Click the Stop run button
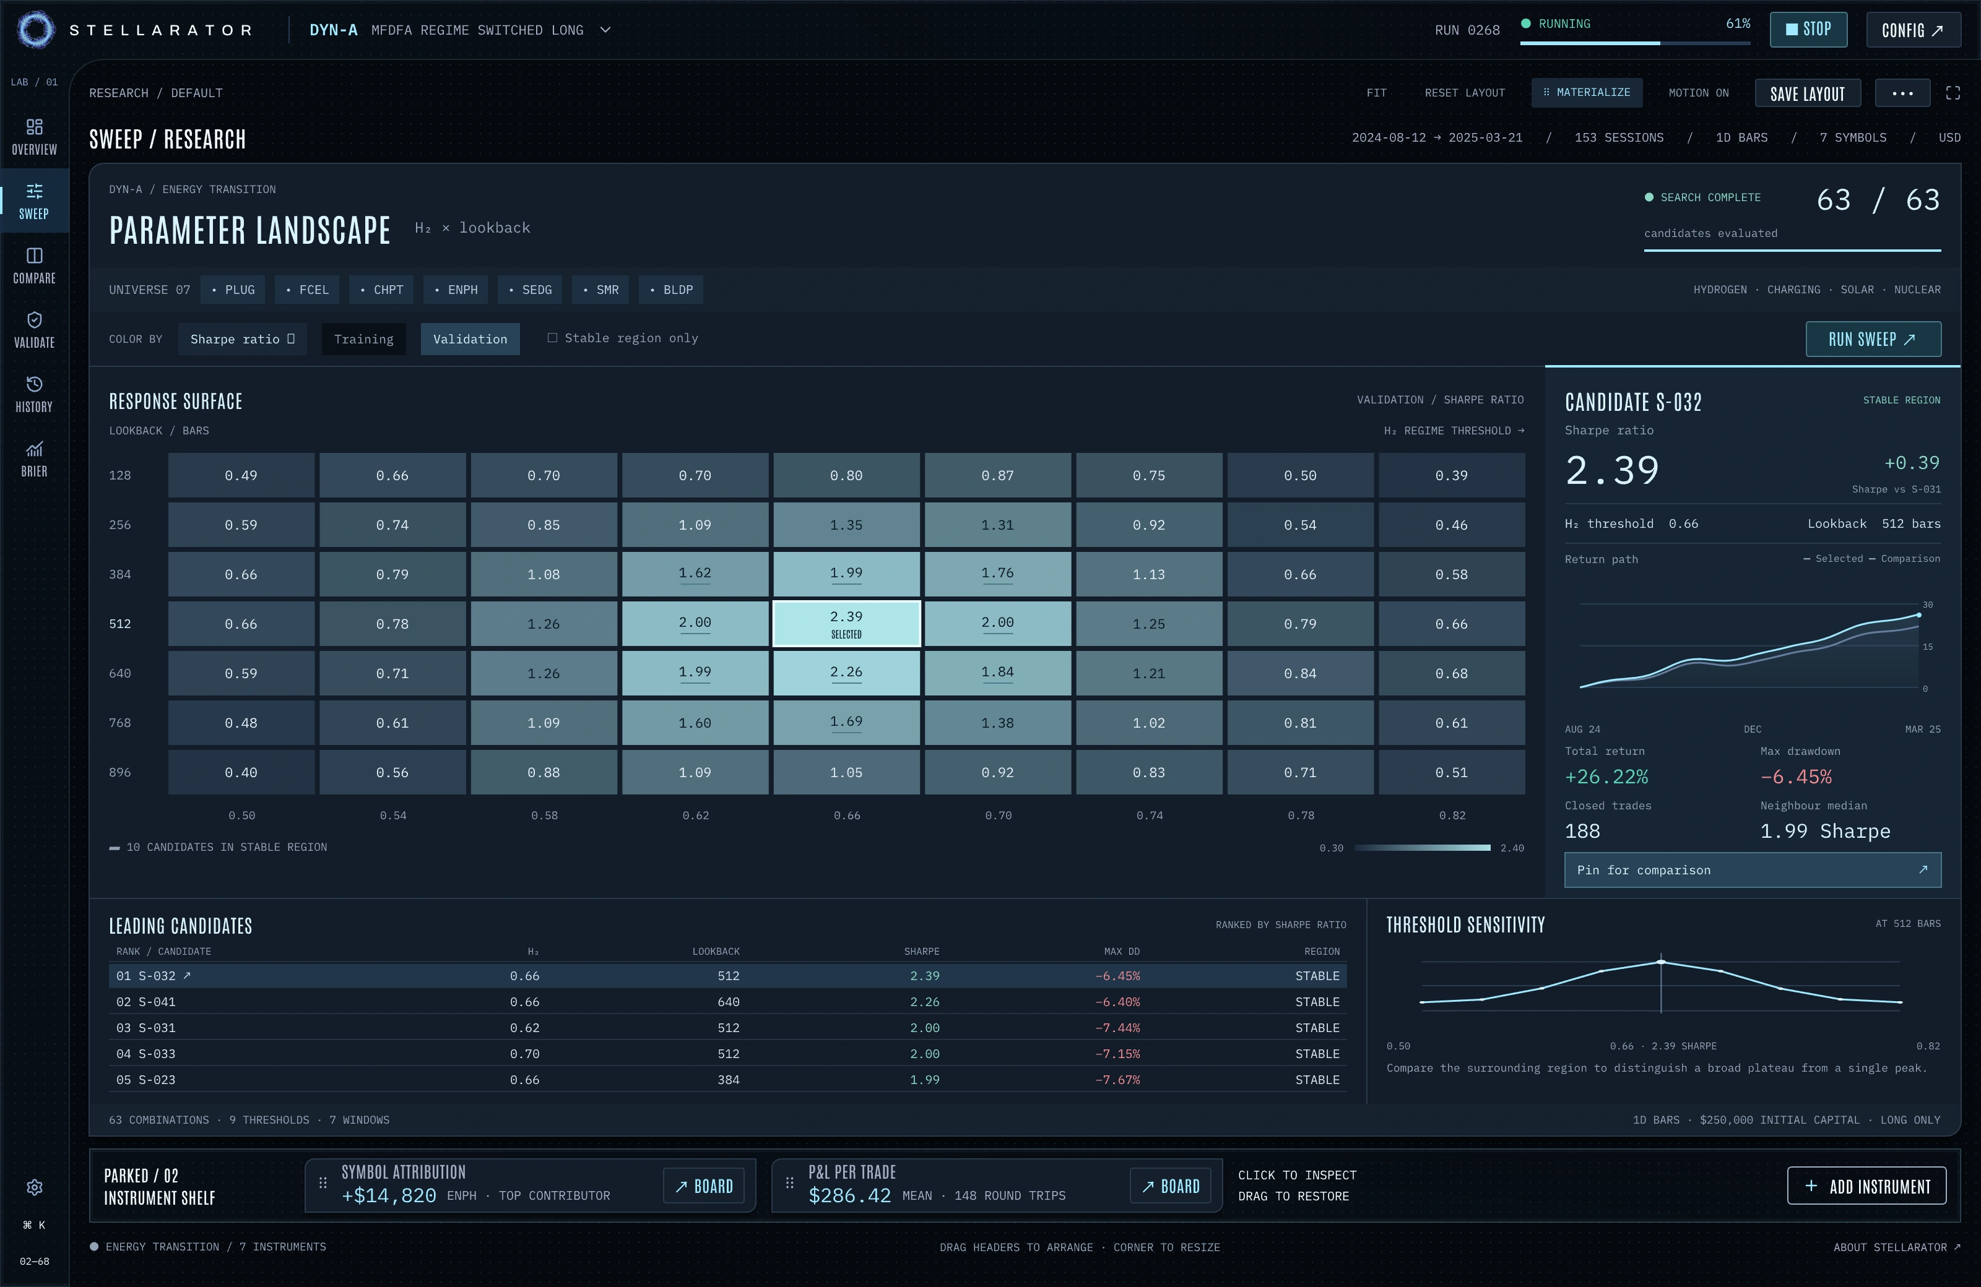 pos(1809,30)
